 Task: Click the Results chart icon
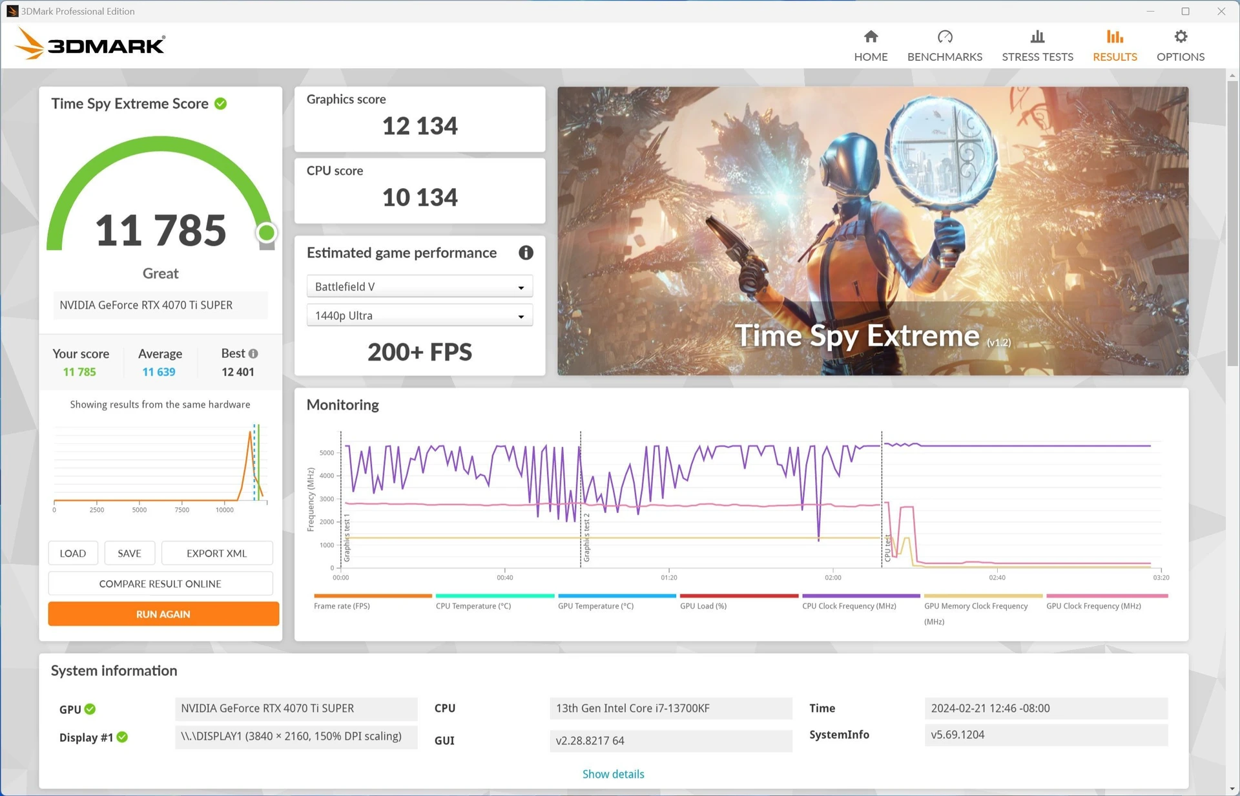point(1115,36)
